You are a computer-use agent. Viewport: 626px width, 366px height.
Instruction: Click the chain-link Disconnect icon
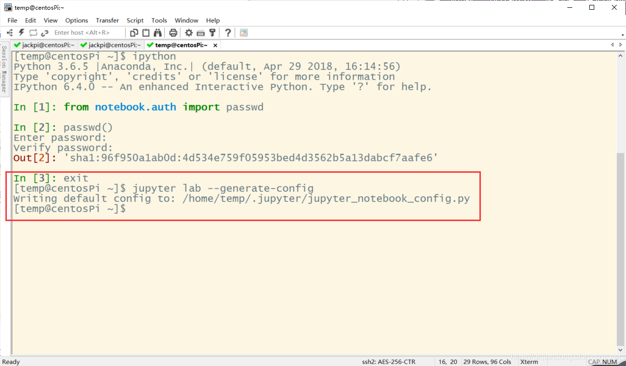pyautogui.click(x=45, y=33)
